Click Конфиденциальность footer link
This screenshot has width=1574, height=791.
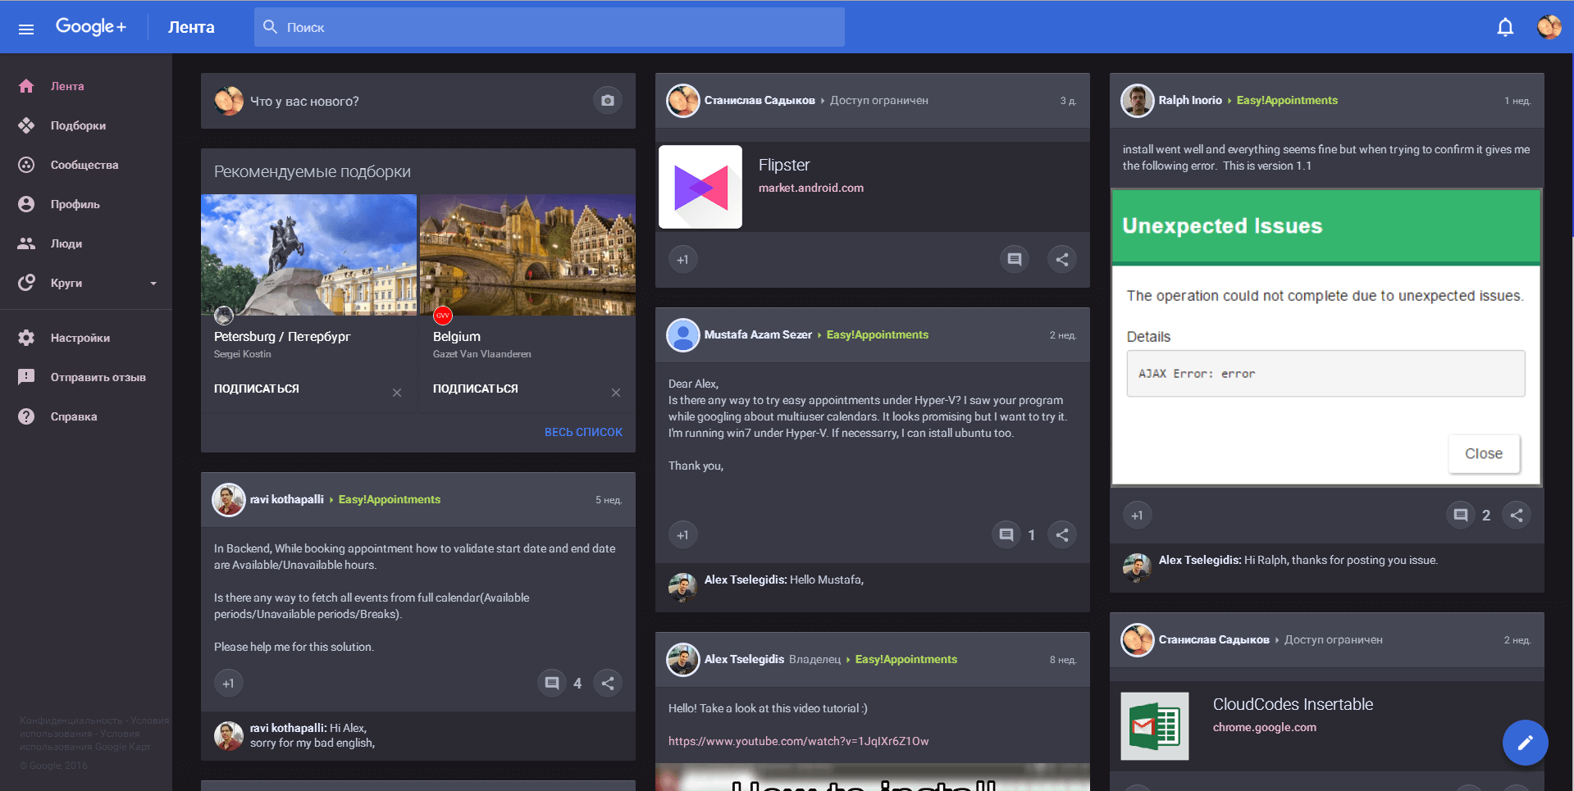click(x=71, y=721)
